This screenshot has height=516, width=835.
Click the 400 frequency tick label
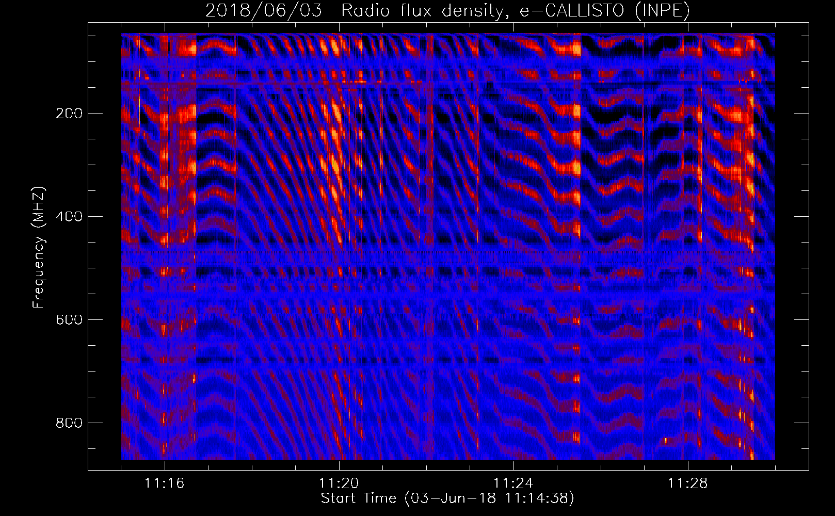pos(69,217)
